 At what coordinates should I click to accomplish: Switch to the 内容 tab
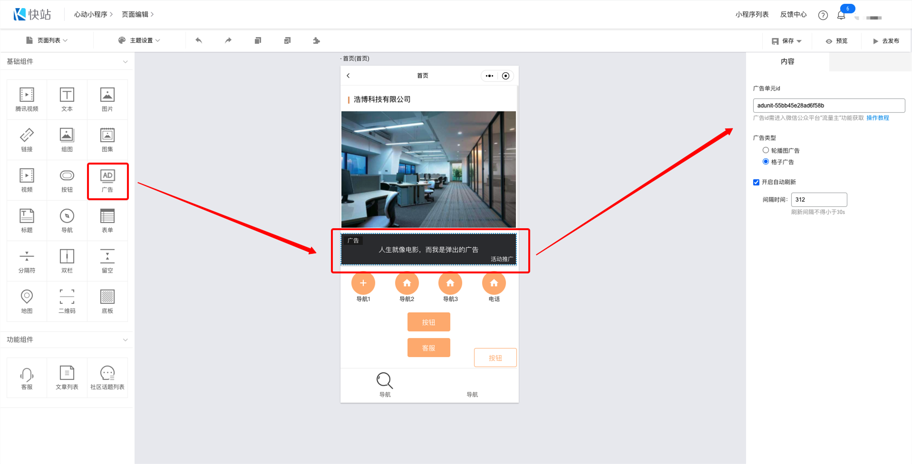click(x=787, y=62)
